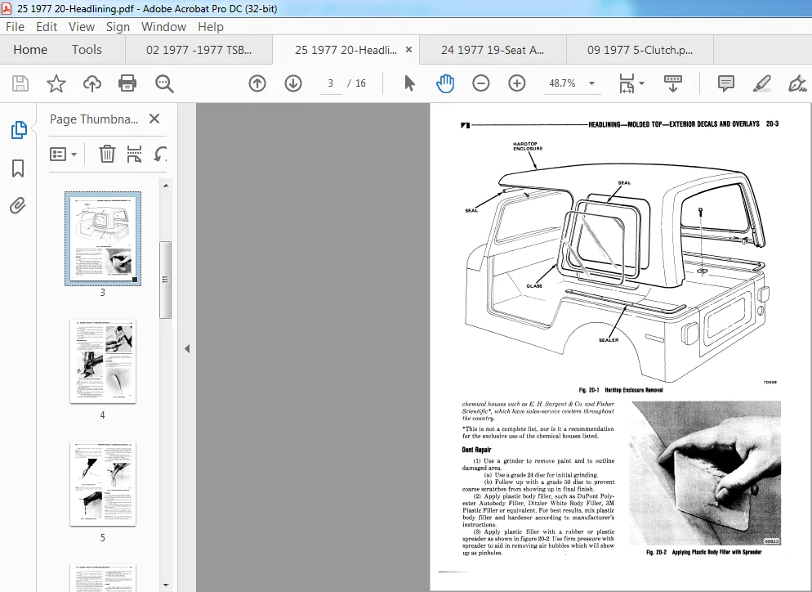Click the print pages scissor icon in thumbnails
Image resolution: width=812 pixels, height=592 pixels.
(x=134, y=154)
